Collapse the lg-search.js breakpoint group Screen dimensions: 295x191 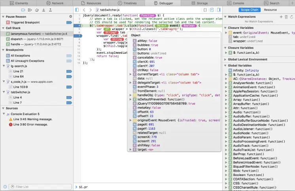[x=4, y=66]
